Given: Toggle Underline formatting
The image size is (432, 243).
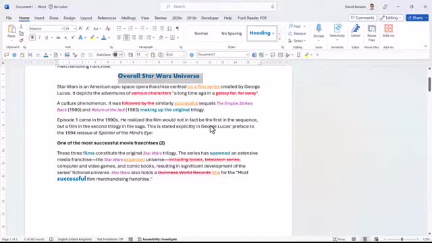Looking at the screenshot, I should 47,38.
